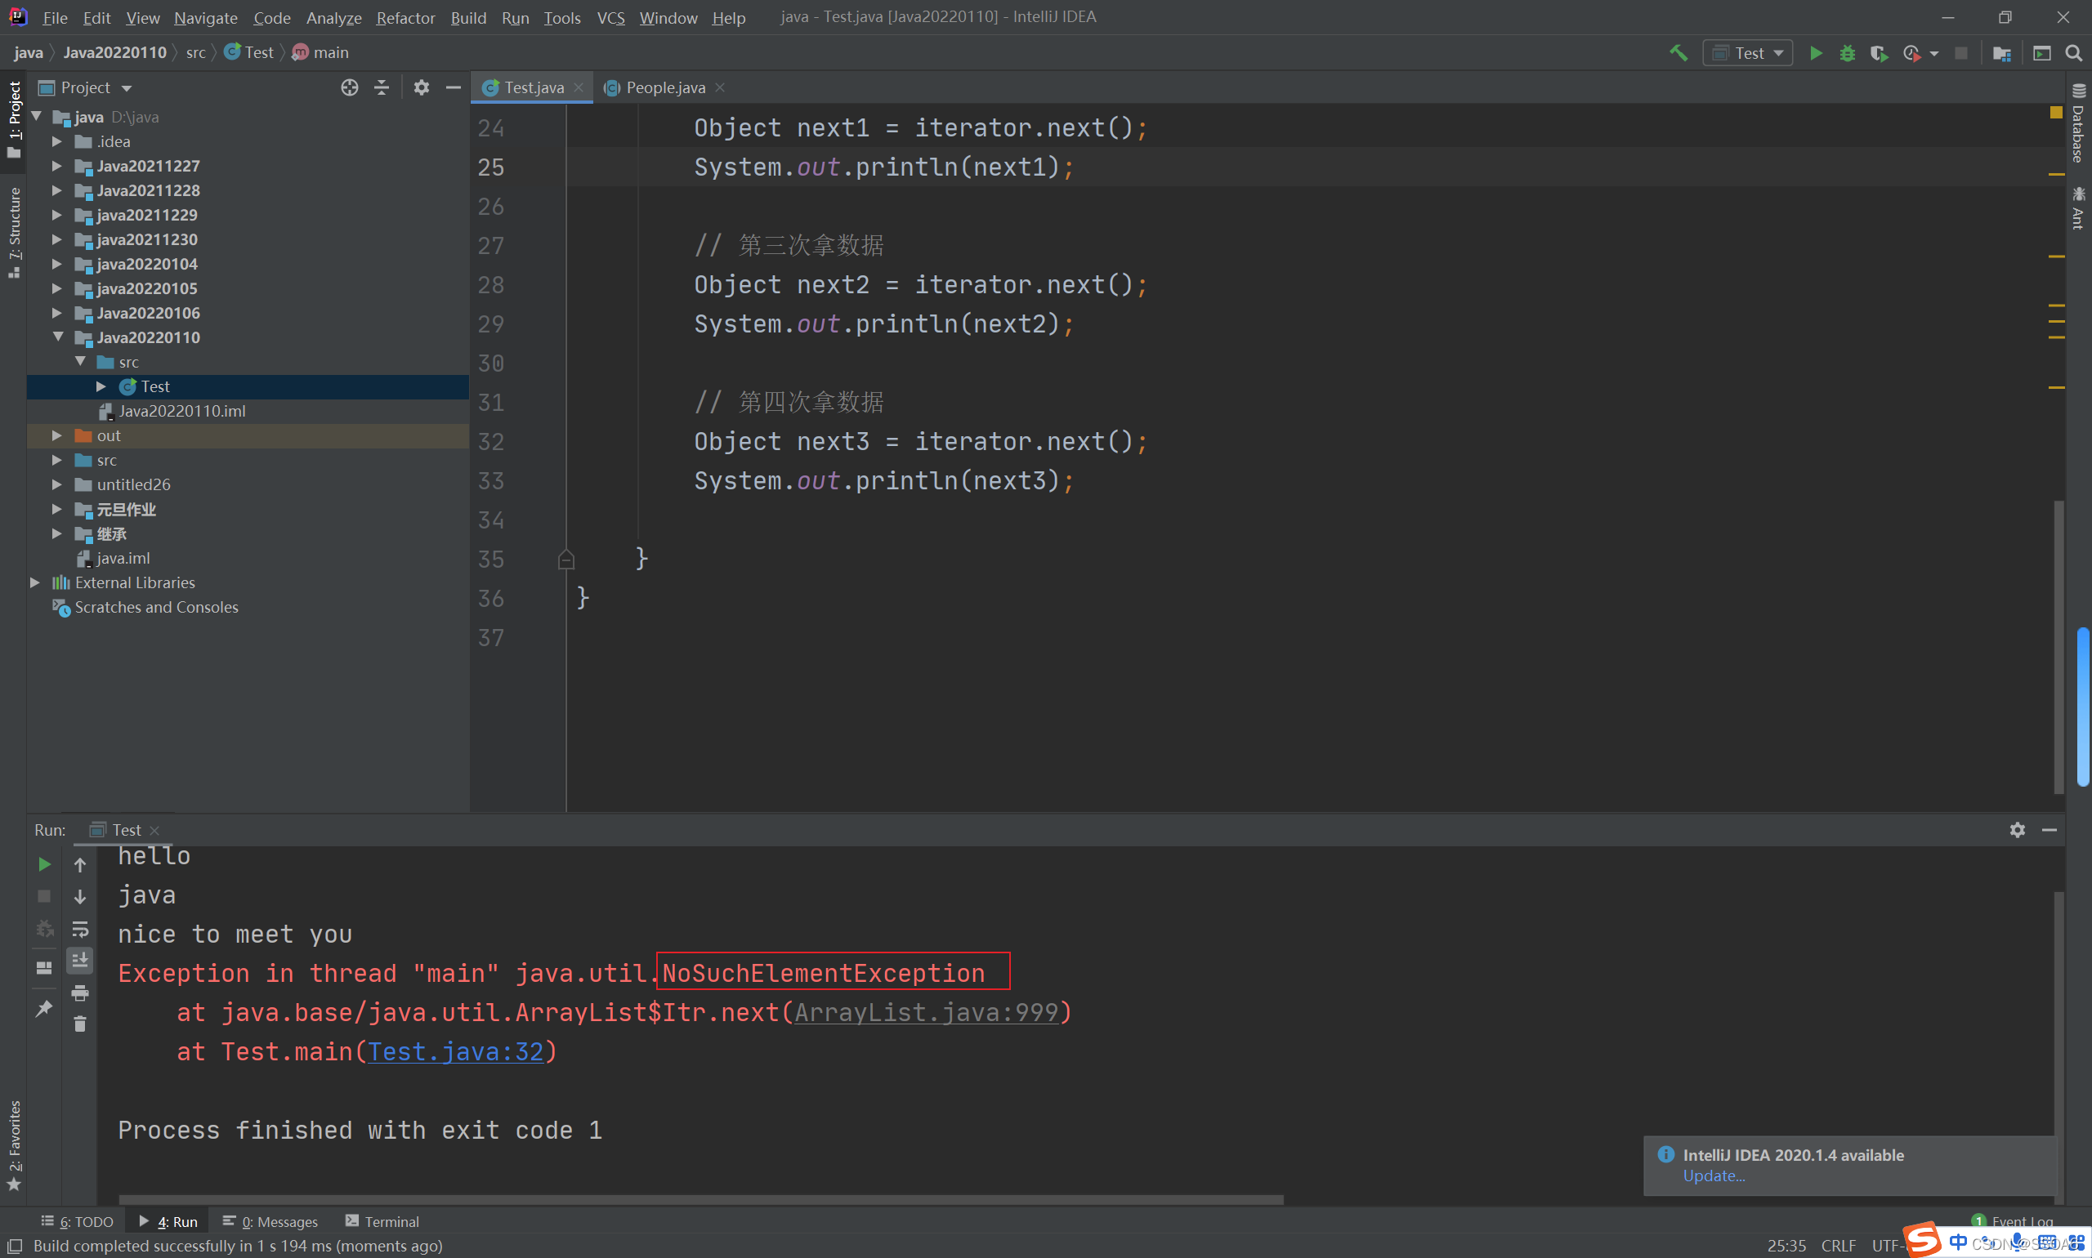Expand the untitled26 folder
Image resolution: width=2092 pixels, height=1258 pixels.
coord(57,485)
